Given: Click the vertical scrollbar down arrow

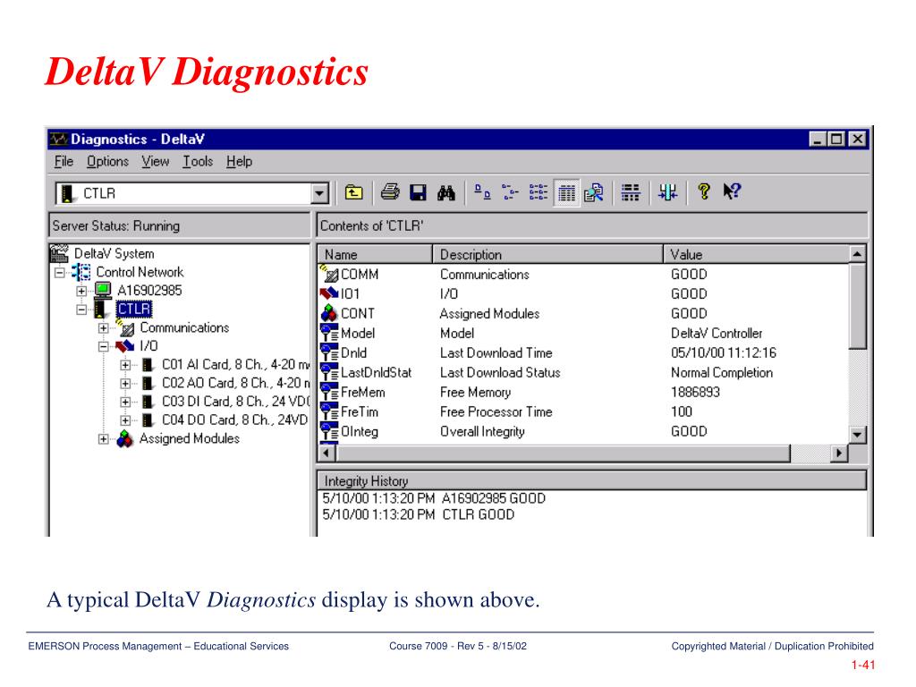Looking at the screenshot, I should (857, 435).
